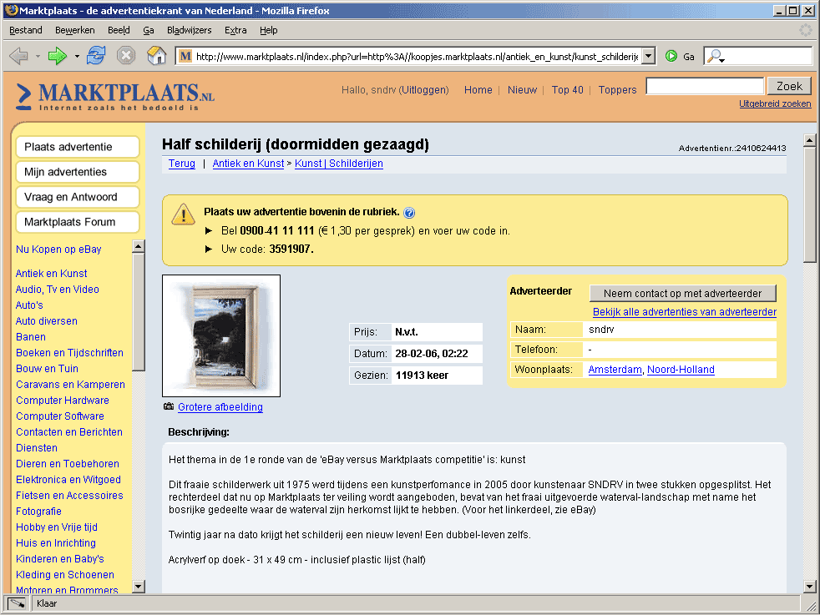Open the Fotografie category
The image size is (820, 615).
pos(38,511)
